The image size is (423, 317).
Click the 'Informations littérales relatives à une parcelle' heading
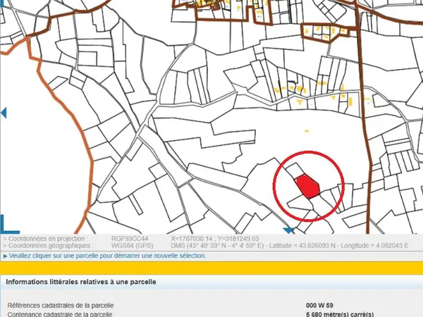(x=81, y=282)
